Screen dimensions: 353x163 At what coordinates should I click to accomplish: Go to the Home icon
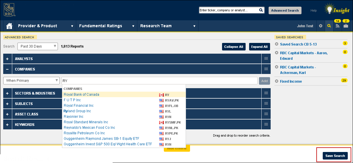[9, 26]
